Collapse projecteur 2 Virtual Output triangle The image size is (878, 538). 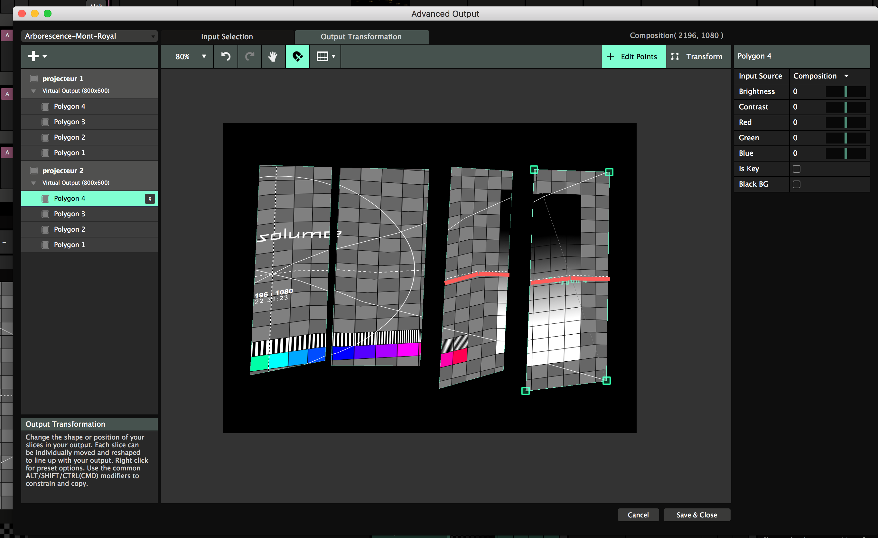(33, 183)
